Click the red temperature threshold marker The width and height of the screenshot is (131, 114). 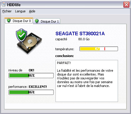pyautogui.click(x=105, y=49)
